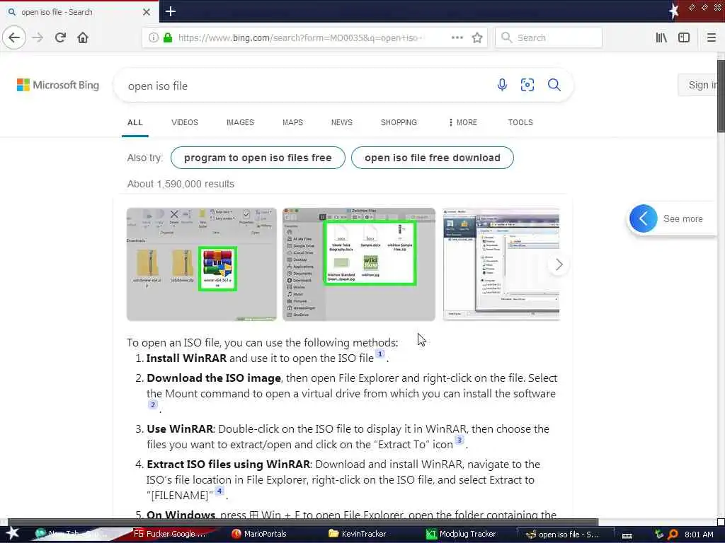725x543 pixels.
Task: Open the Firefox Library icon
Action: (661, 37)
